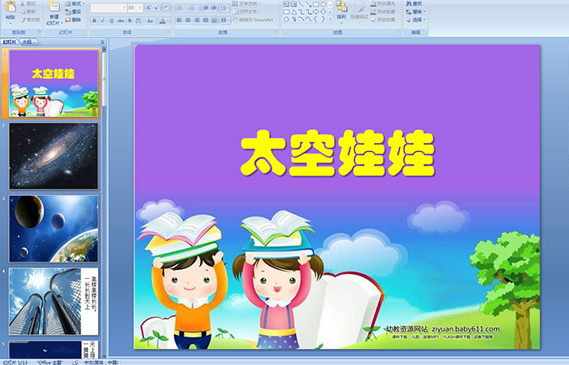569x365 pixels.
Task: Click the Cut scissors icon
Action: point(23,3)
